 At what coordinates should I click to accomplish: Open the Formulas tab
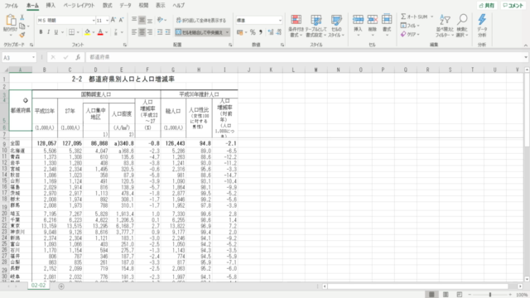coord(107,6)
